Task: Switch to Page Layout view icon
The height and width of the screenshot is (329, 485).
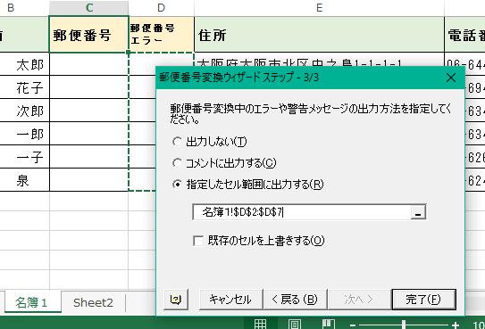Action: (294, 324)
